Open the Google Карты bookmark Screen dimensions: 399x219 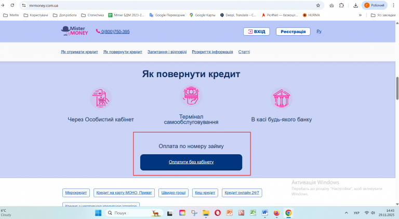(203, 15)
